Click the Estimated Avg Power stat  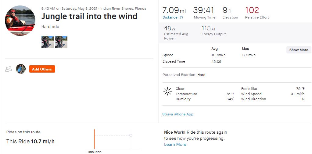tap(176, 33)
